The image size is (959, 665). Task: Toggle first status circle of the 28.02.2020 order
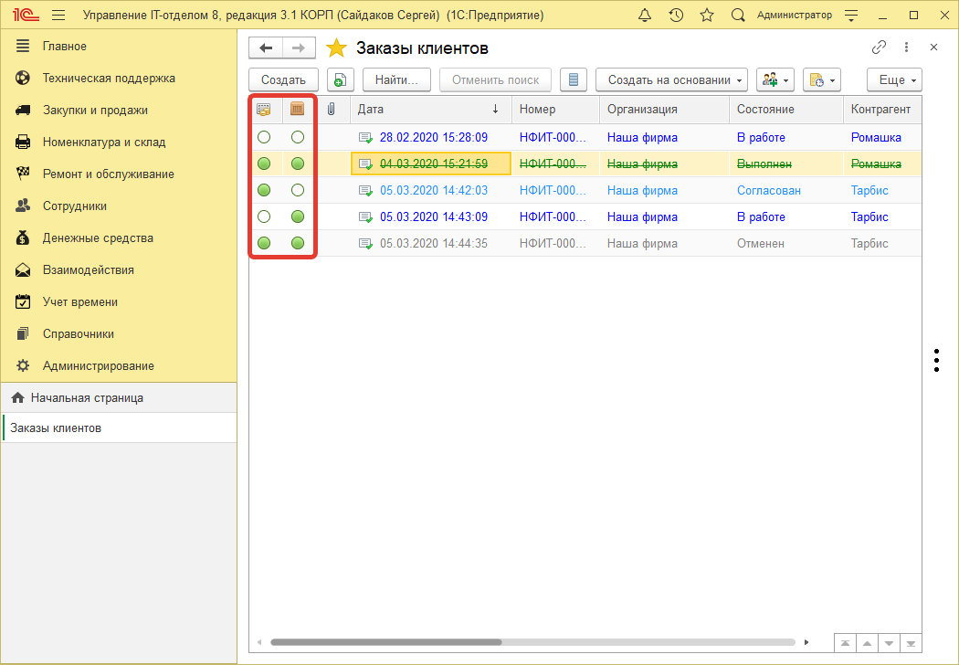tap(264, 138)
